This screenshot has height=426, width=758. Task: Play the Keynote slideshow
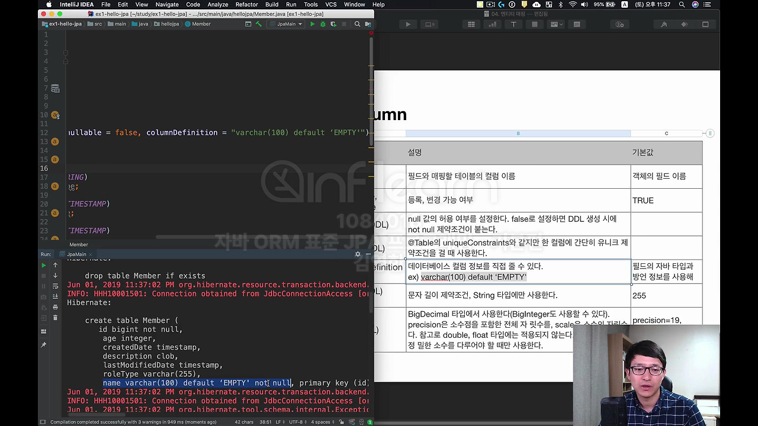point(408,24)
